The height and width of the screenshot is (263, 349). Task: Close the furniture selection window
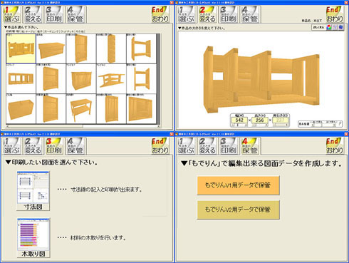172,2
